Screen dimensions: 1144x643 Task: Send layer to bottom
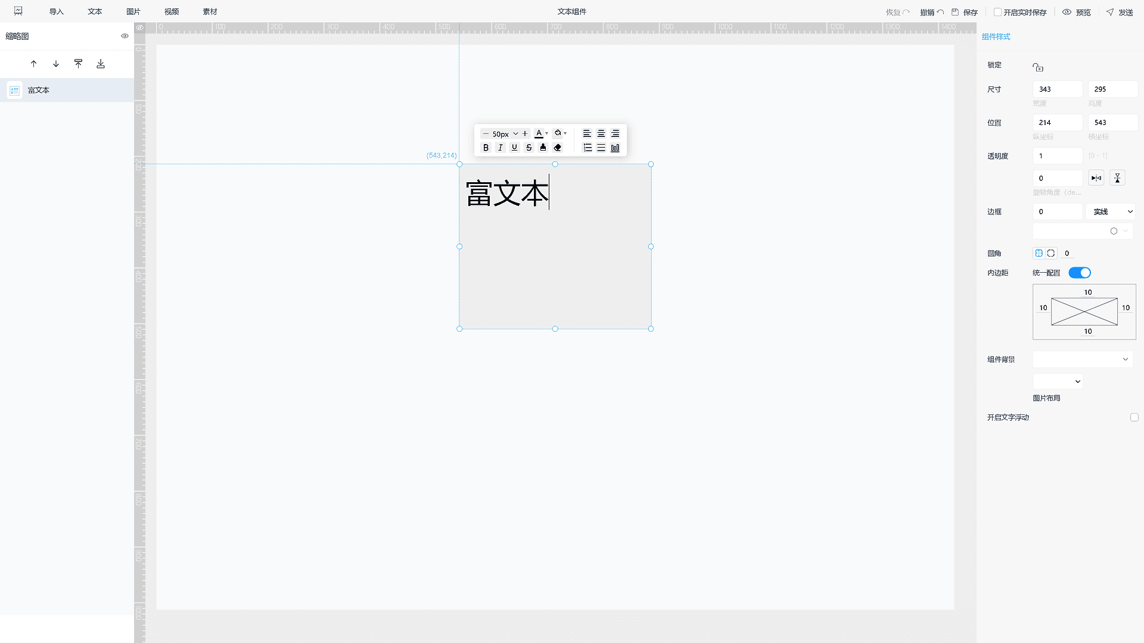coord(101,64)
